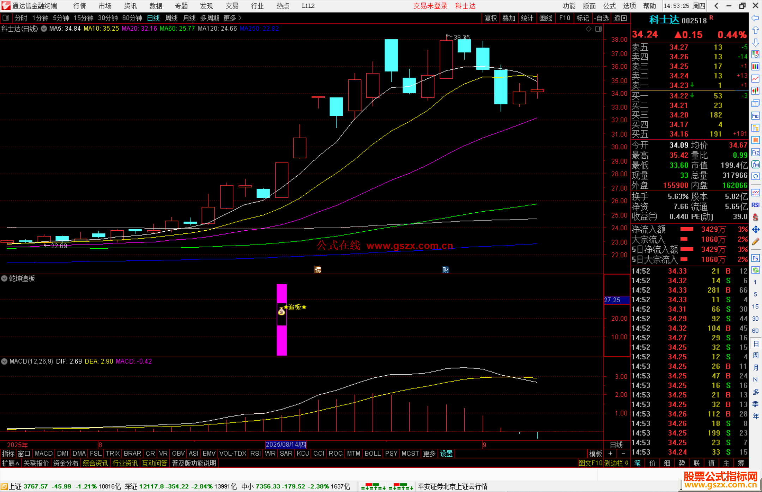Open the 模板 template dropdown
Image resolution: width=762 pixels, height=492 pixels.
tap(595, 454)
